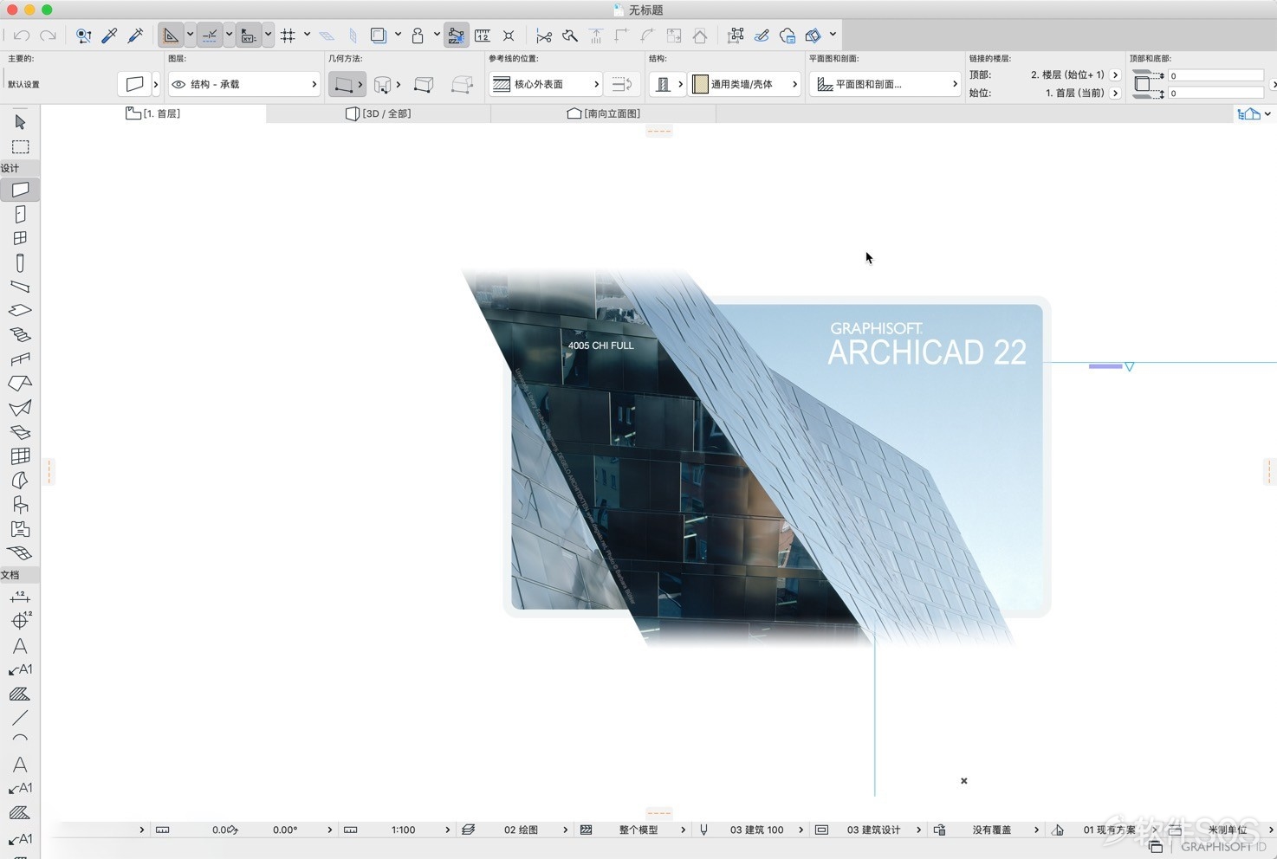Expand top linked story 2. 楼层 arrow
The width and height of the screenshot is (1277, 859).
click(x=1115, y=75)
